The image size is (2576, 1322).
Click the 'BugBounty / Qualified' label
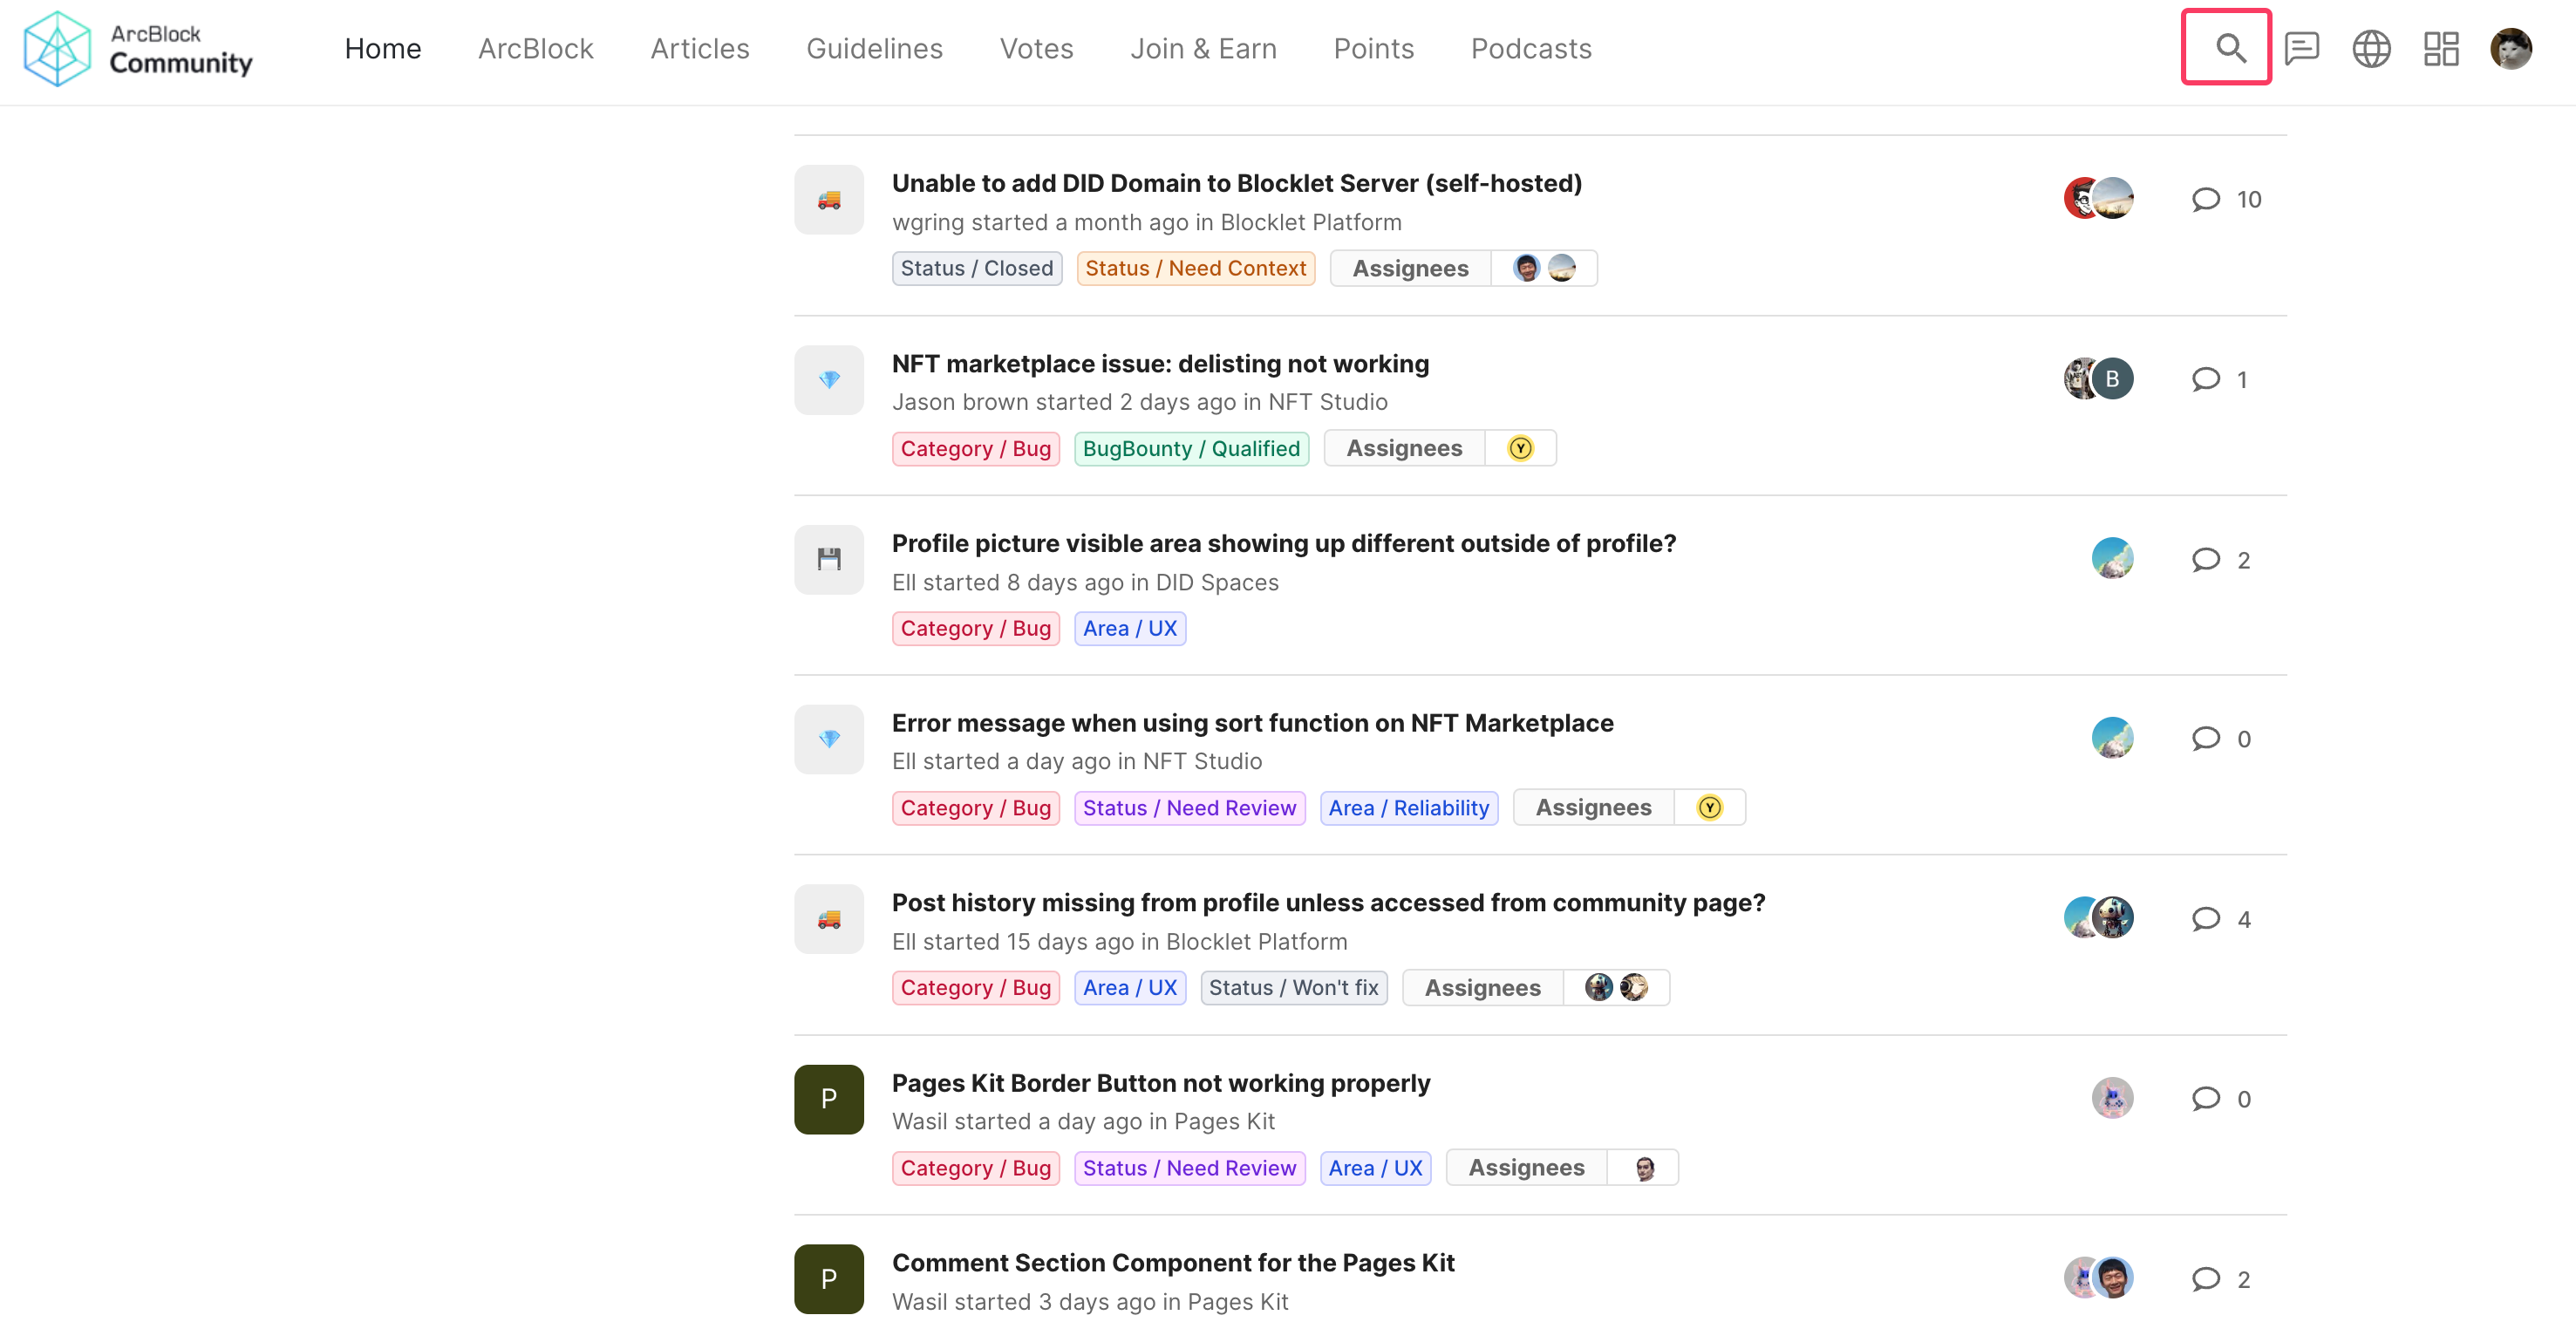pos(1191,448)
